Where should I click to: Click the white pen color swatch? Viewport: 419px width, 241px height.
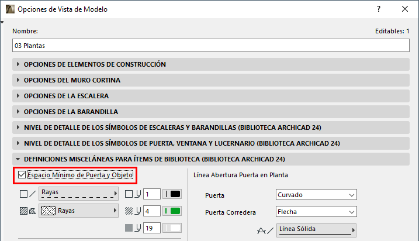172,228
